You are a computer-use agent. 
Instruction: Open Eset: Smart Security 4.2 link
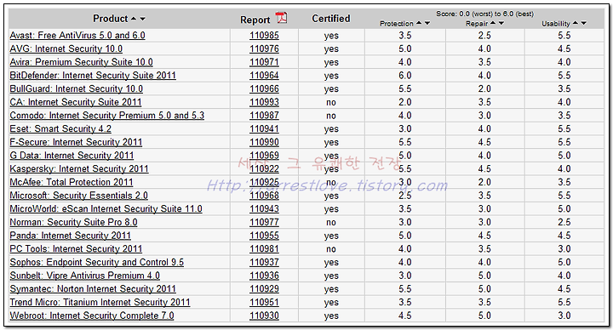tap(60, 129)
